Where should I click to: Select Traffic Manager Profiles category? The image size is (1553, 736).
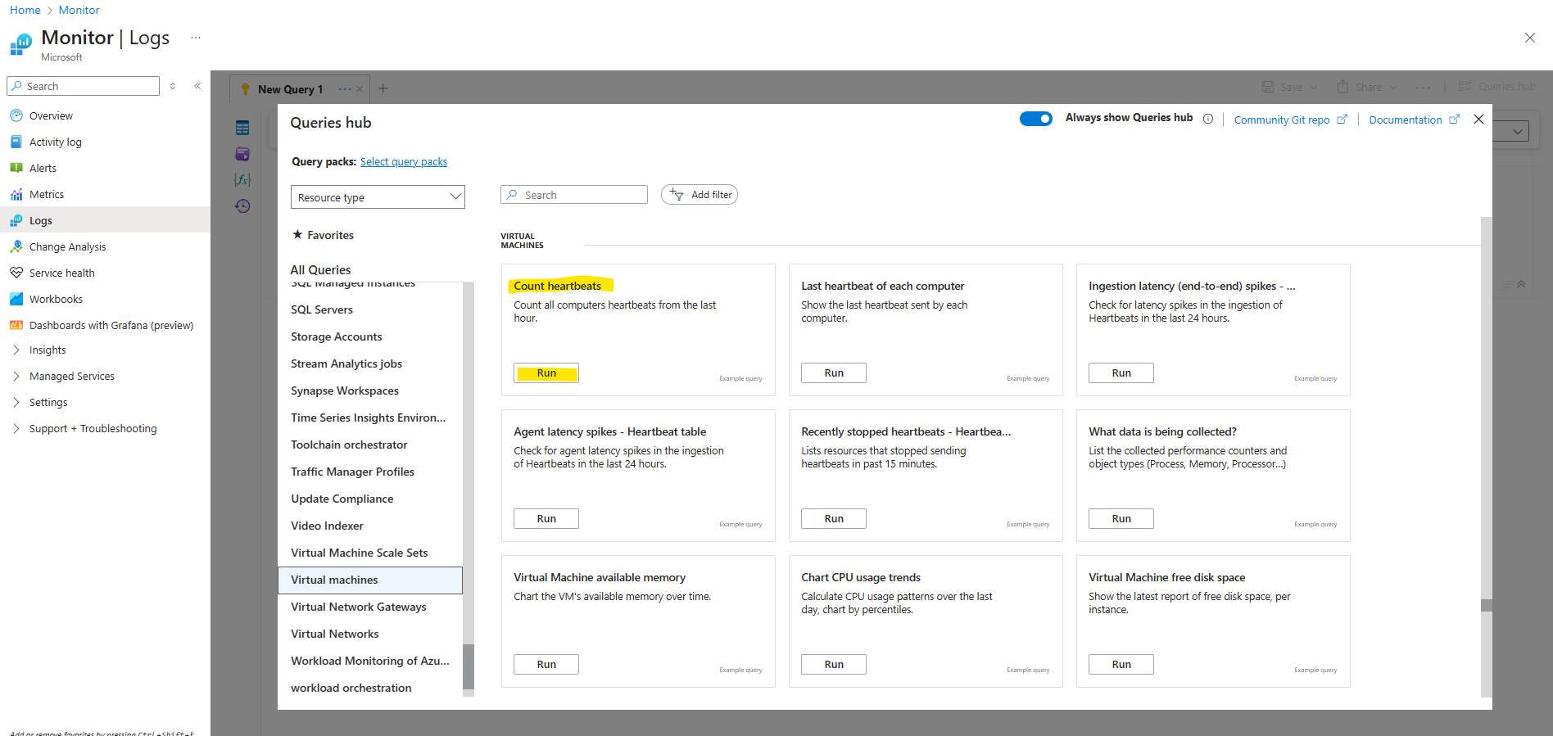tap(353, 472)
